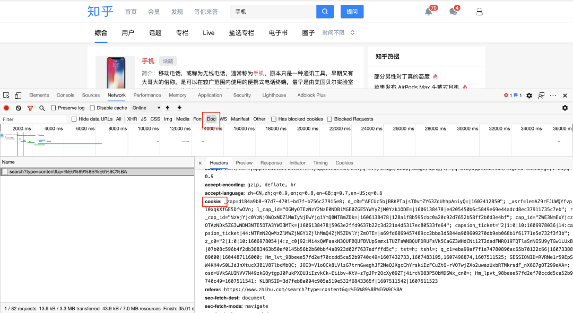Switch to the Console tab
This screenshot has height=313, width=573.
click(x=65, y=95)
